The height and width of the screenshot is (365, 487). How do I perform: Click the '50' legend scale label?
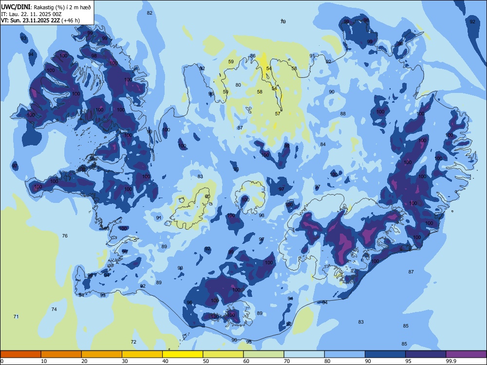206,361
